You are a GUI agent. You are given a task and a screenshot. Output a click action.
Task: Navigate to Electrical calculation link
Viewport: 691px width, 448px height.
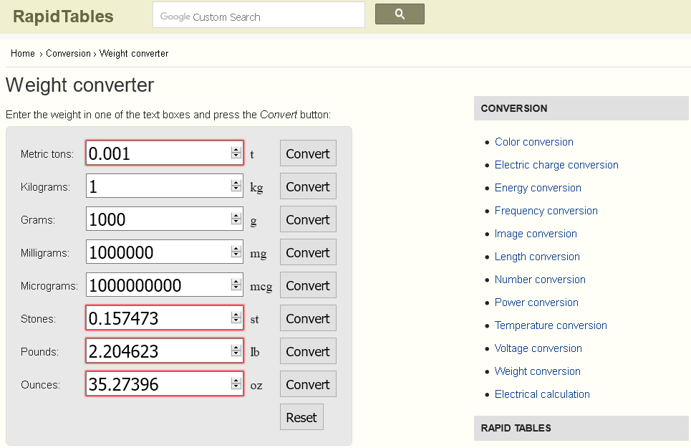(542, 394)
